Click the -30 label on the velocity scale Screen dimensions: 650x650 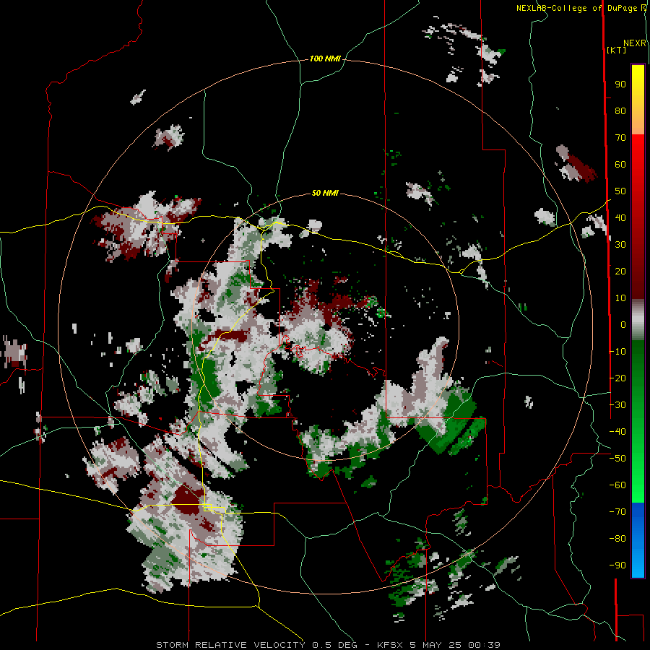[617, 405]
